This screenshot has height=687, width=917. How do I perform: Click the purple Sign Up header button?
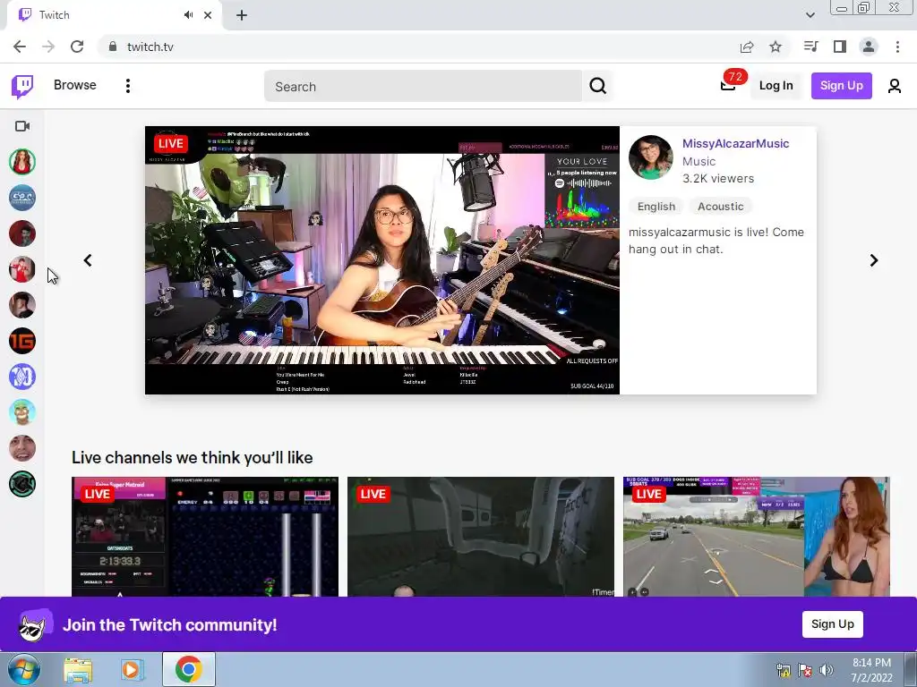click(x=841, y=86)
